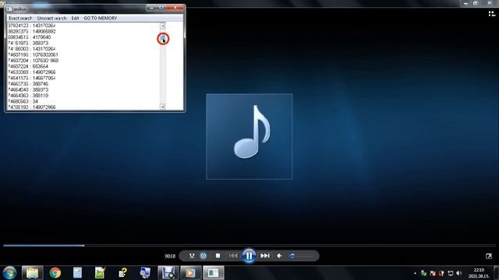Screen dimensions: 499x280
Task: Pause the playing media
Action: [249, 256]
